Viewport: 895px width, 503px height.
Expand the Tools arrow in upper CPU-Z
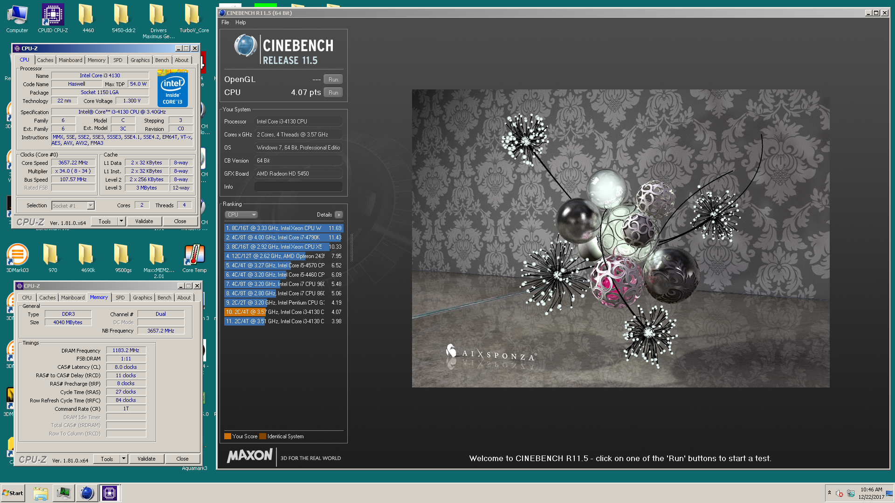122,221
